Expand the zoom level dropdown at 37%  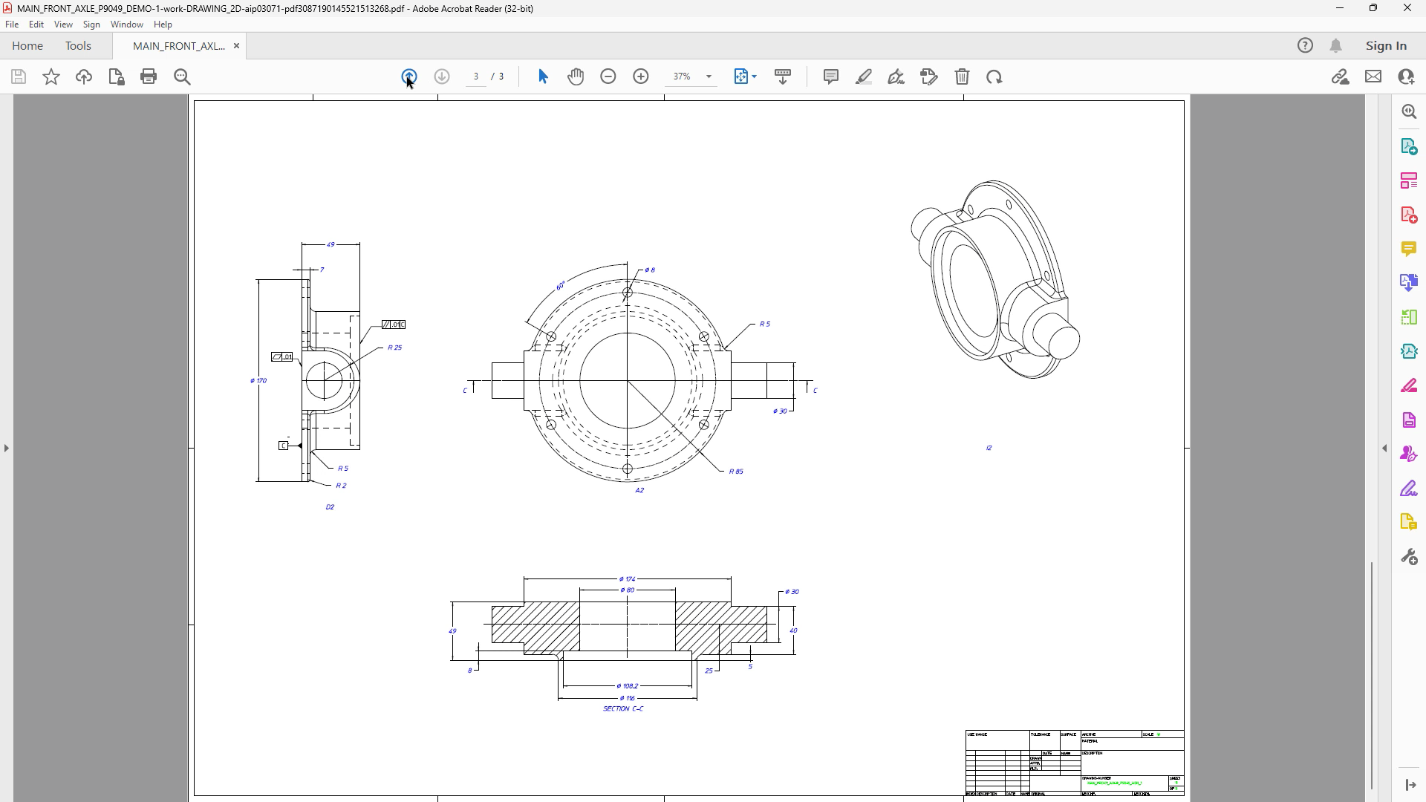click(x=708, y=76)
